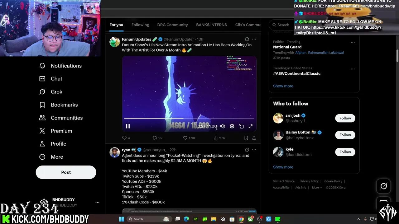Repost the Fanum Updates post
Screen dimensions: 399x224
tap(157, 138)
